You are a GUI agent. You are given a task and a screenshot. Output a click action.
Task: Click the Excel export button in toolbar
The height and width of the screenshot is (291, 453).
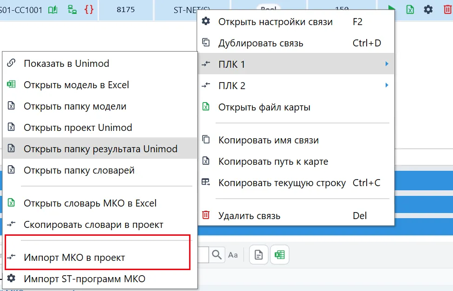pyautogui.click(x=280, y=255)
